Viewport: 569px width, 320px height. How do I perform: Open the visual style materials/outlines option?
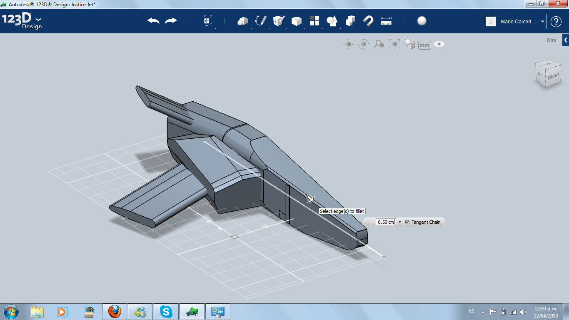pyautogui.click(x=410, y=44)
